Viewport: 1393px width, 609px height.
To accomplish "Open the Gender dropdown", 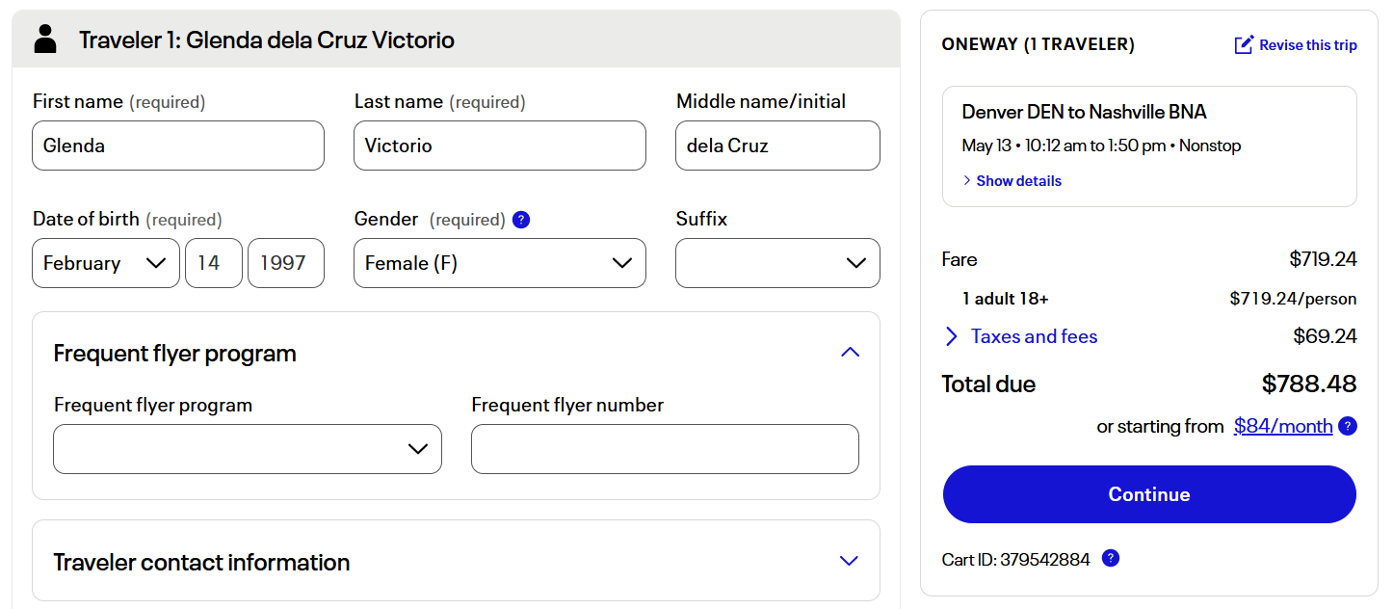I will (499, 263).
